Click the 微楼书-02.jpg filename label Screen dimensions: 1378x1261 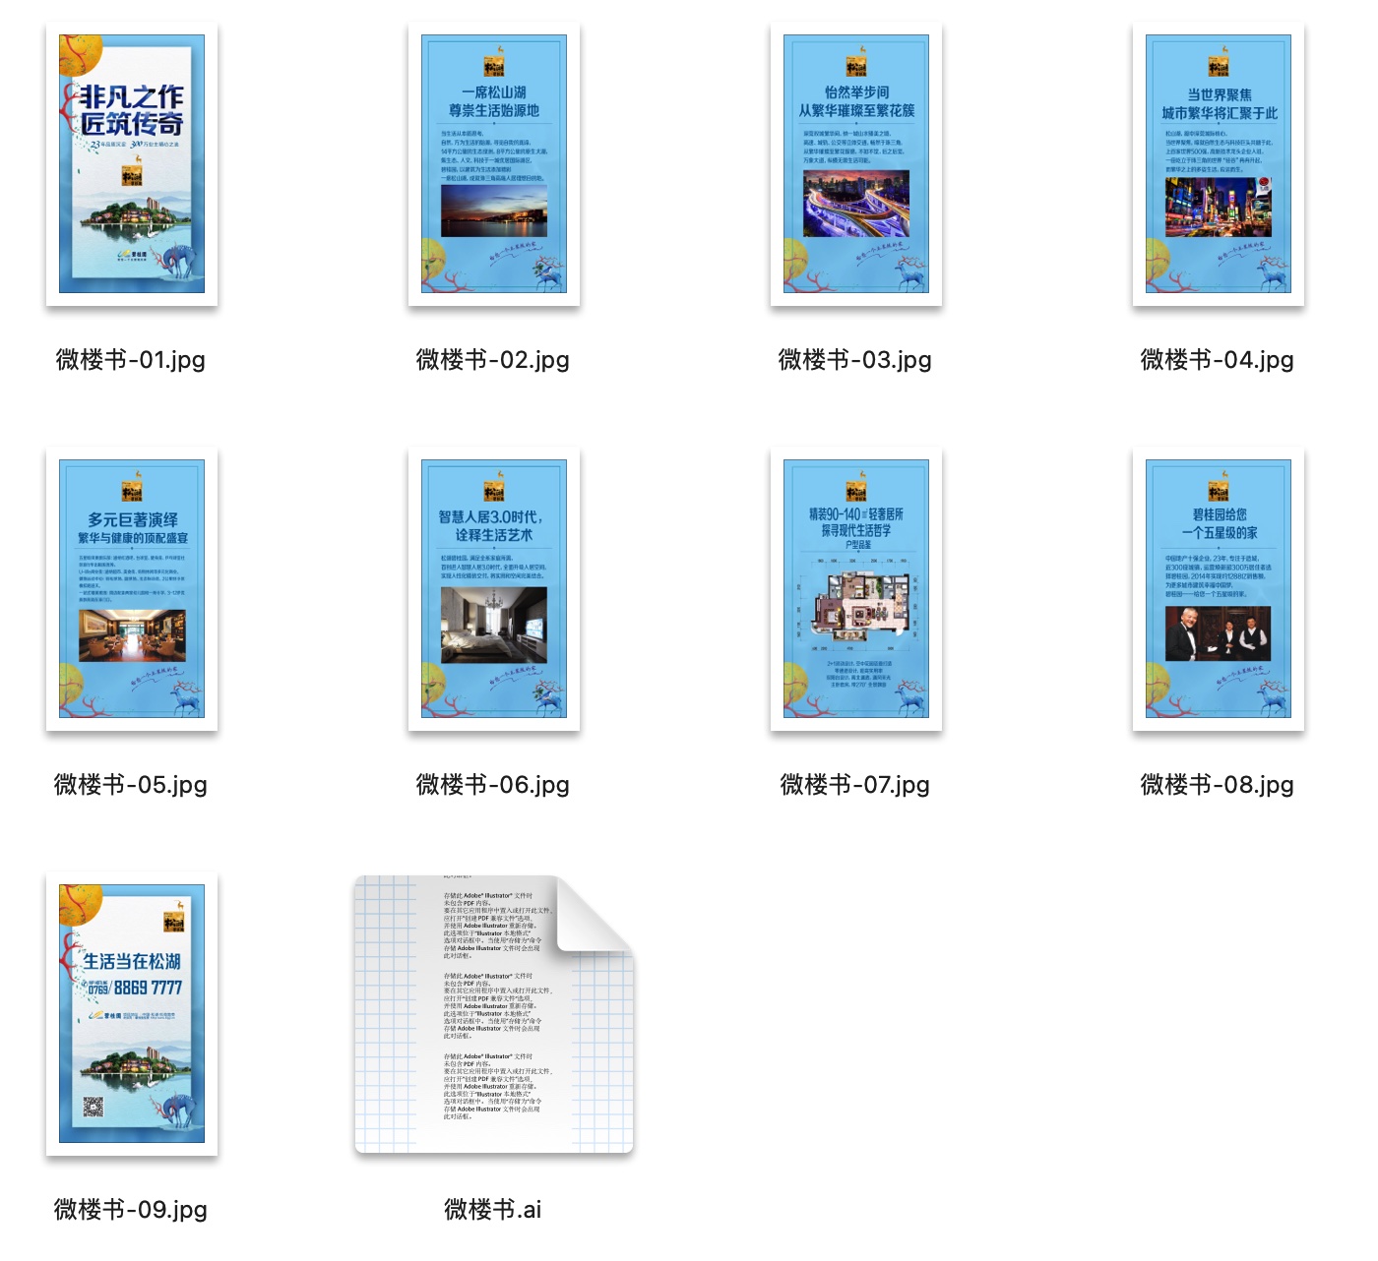pyautogui.click(x=493, y=360)
